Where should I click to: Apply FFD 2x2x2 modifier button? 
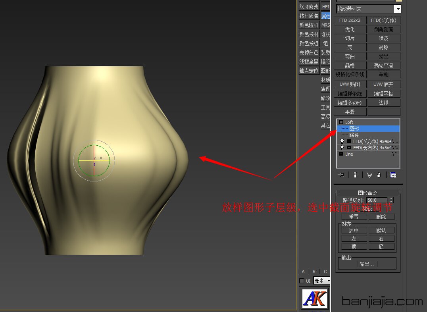point(350,20)
